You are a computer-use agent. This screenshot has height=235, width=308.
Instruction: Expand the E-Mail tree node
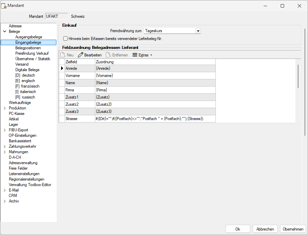(4, 190)
